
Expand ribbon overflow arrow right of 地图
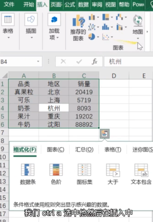147,32
